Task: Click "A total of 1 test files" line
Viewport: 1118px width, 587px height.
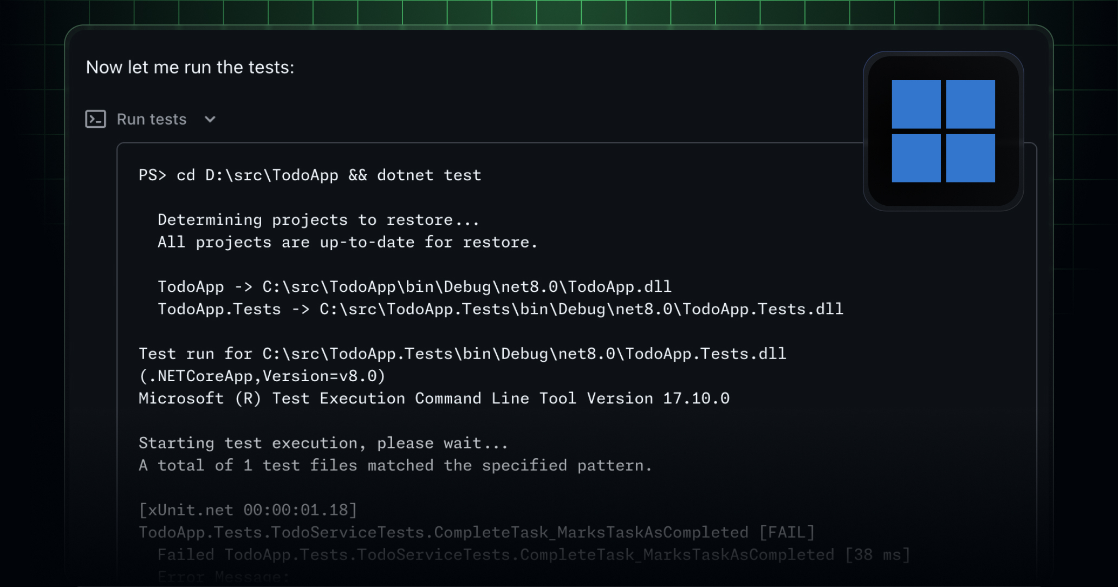Action: 395,465
